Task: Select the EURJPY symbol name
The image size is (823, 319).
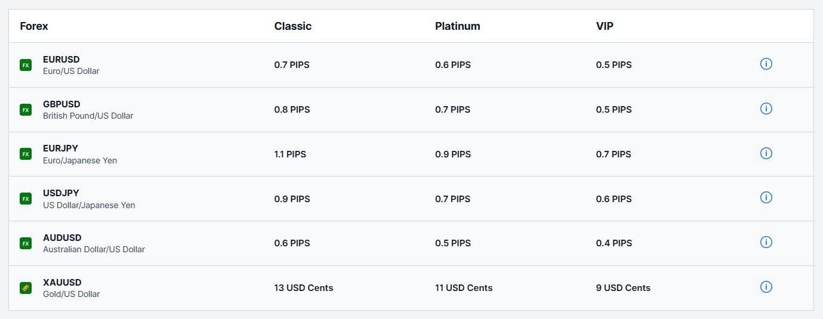Action: click(60, 148)
